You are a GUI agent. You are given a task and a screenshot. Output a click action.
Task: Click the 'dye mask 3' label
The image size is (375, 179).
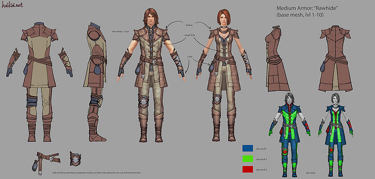(262, 170)
